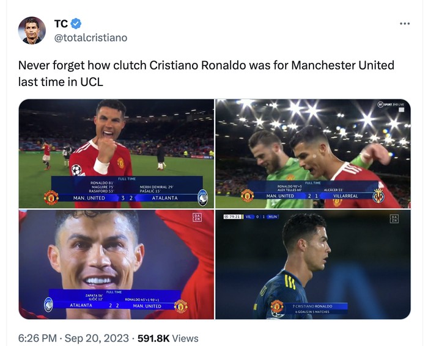This screenshot has height=346, width=428.
Task: Click the Villarreal crest in scoreboard
Action: (378, 196)
